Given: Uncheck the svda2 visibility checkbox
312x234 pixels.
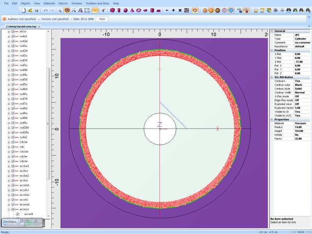Looking at the screenshot, I should [13, 137].
